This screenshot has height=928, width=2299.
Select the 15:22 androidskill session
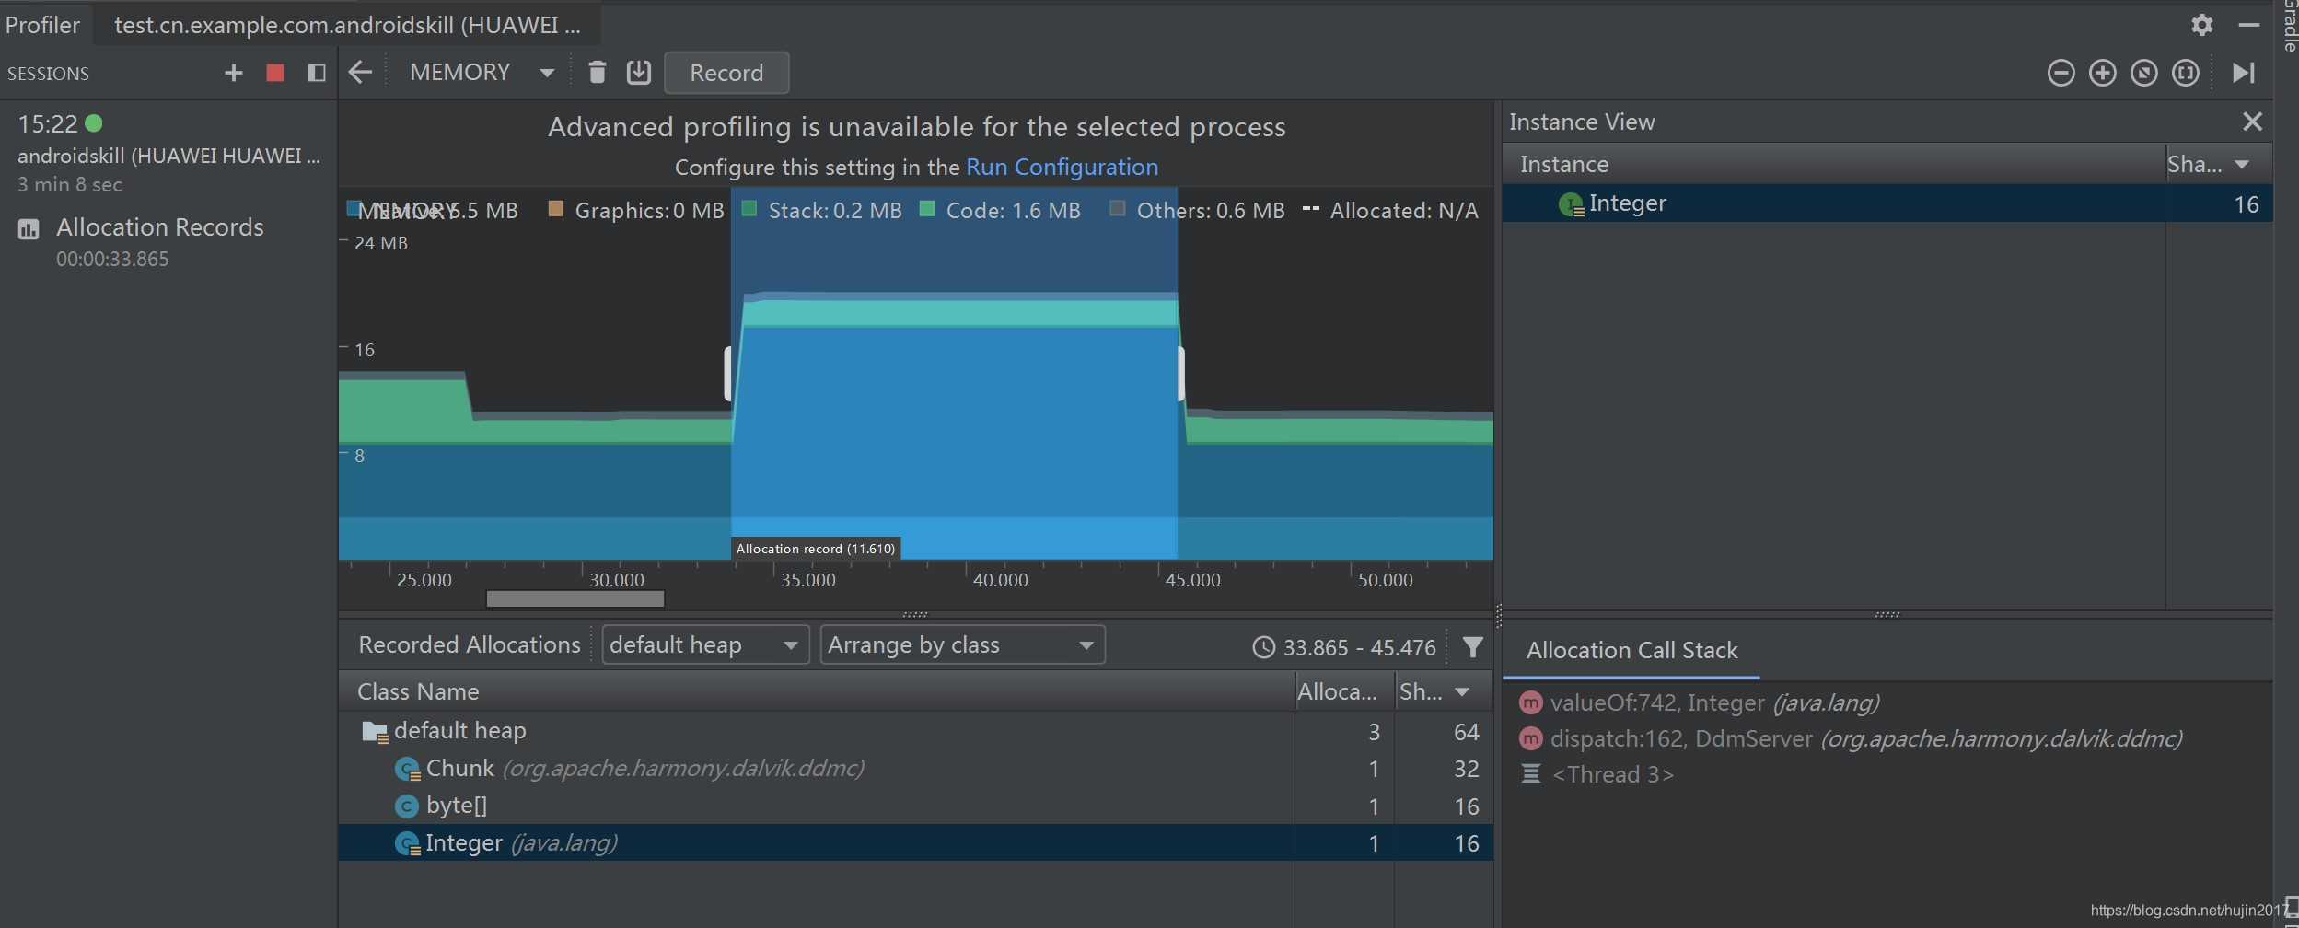(168, 153)
